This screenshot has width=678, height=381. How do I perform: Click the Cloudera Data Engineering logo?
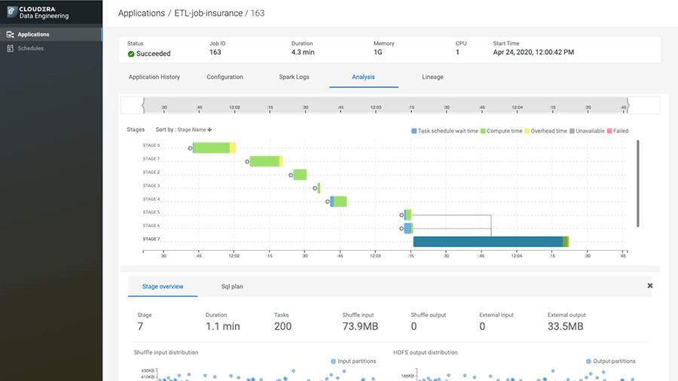click(x=38, y=12)
